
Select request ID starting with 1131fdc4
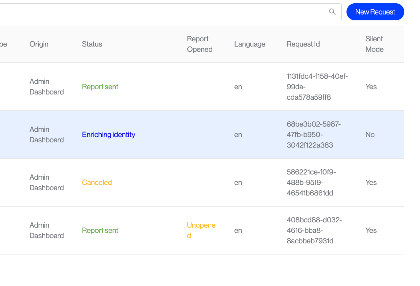[317, 87]
